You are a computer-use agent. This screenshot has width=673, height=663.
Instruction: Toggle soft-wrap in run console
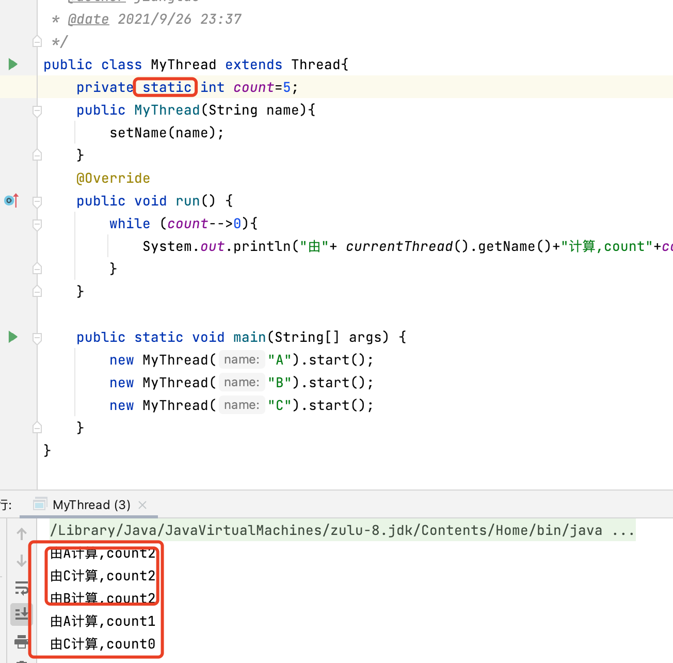coord(22,588)
